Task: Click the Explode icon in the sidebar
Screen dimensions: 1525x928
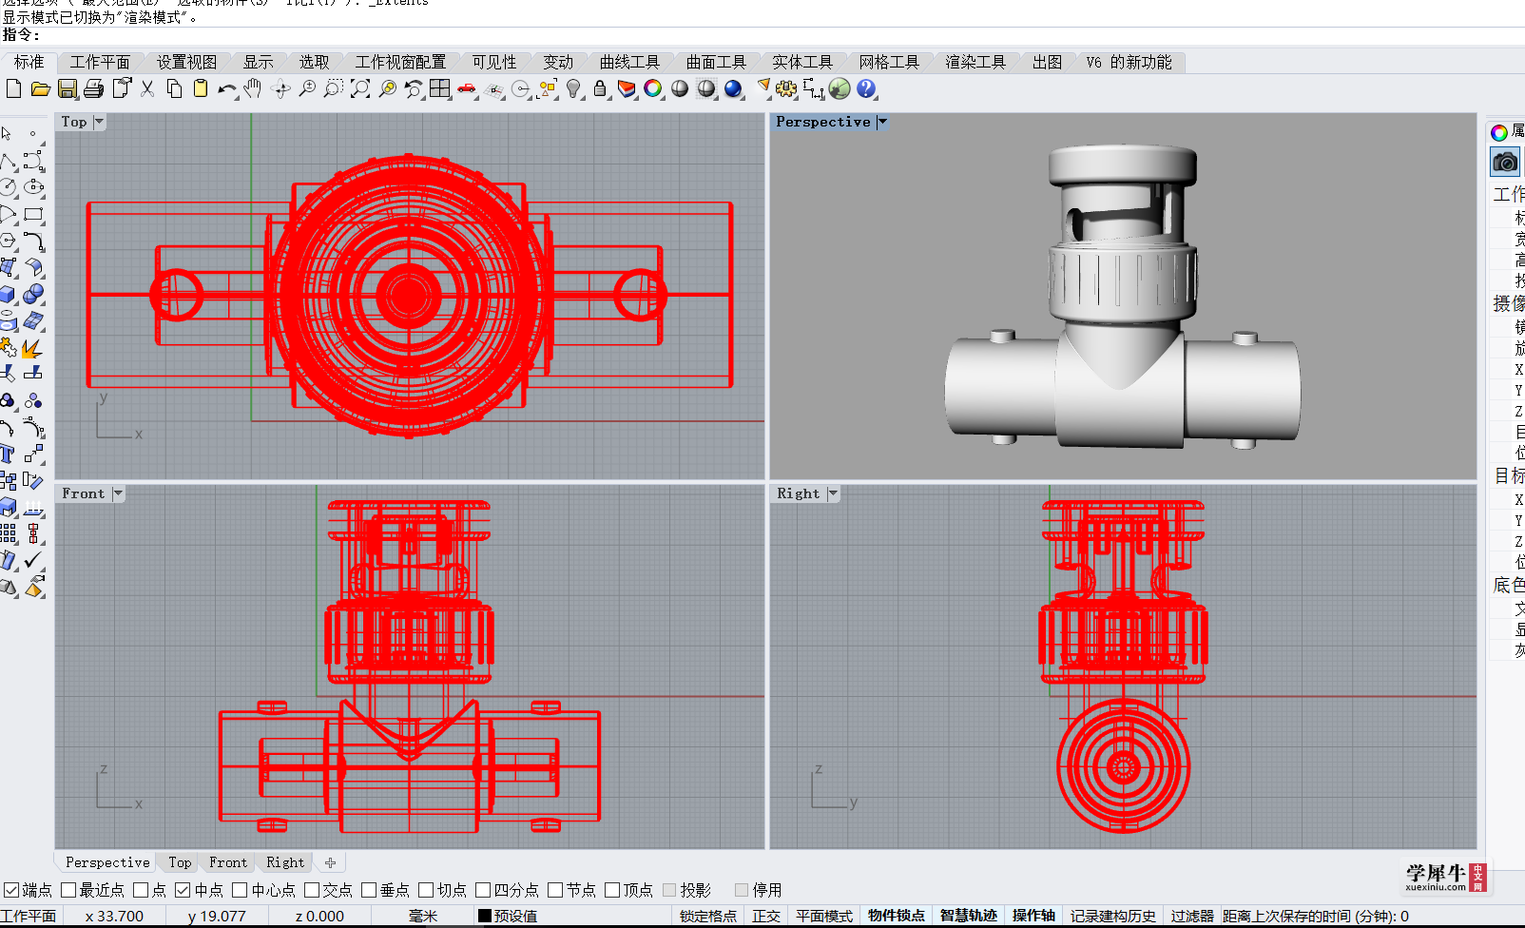Action: [32, 348]
